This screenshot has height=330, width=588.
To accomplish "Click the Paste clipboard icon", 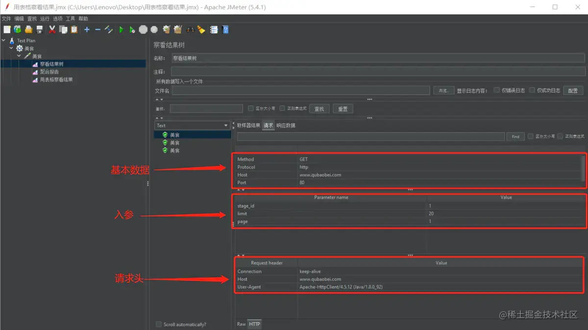I will [74, 29].
